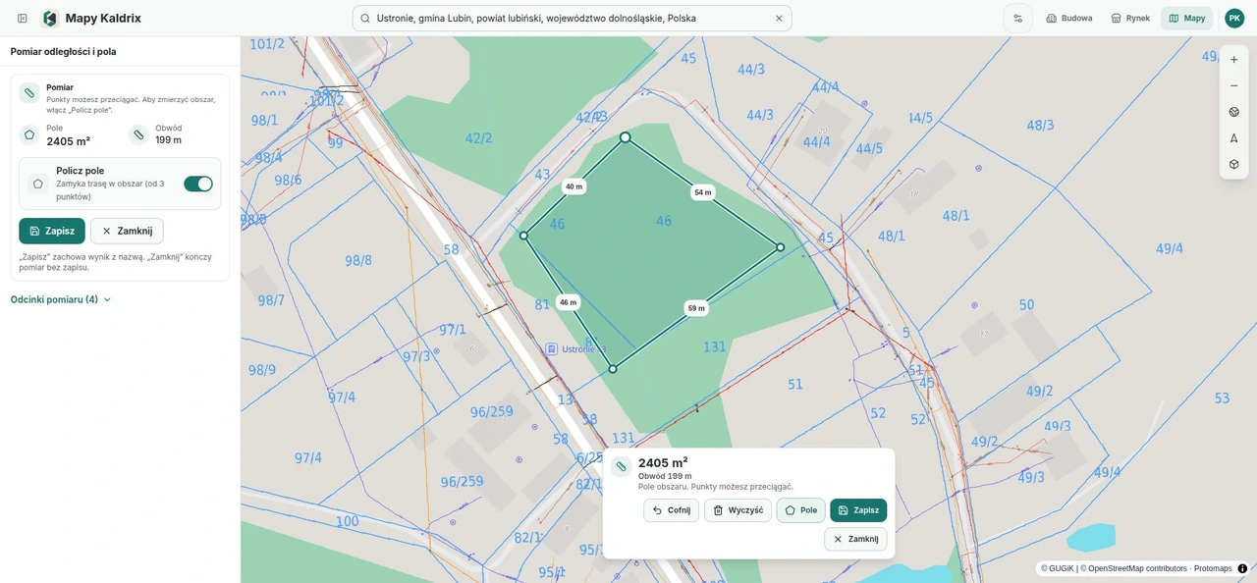Select the bottom measurement vertex

coord(613,369)
